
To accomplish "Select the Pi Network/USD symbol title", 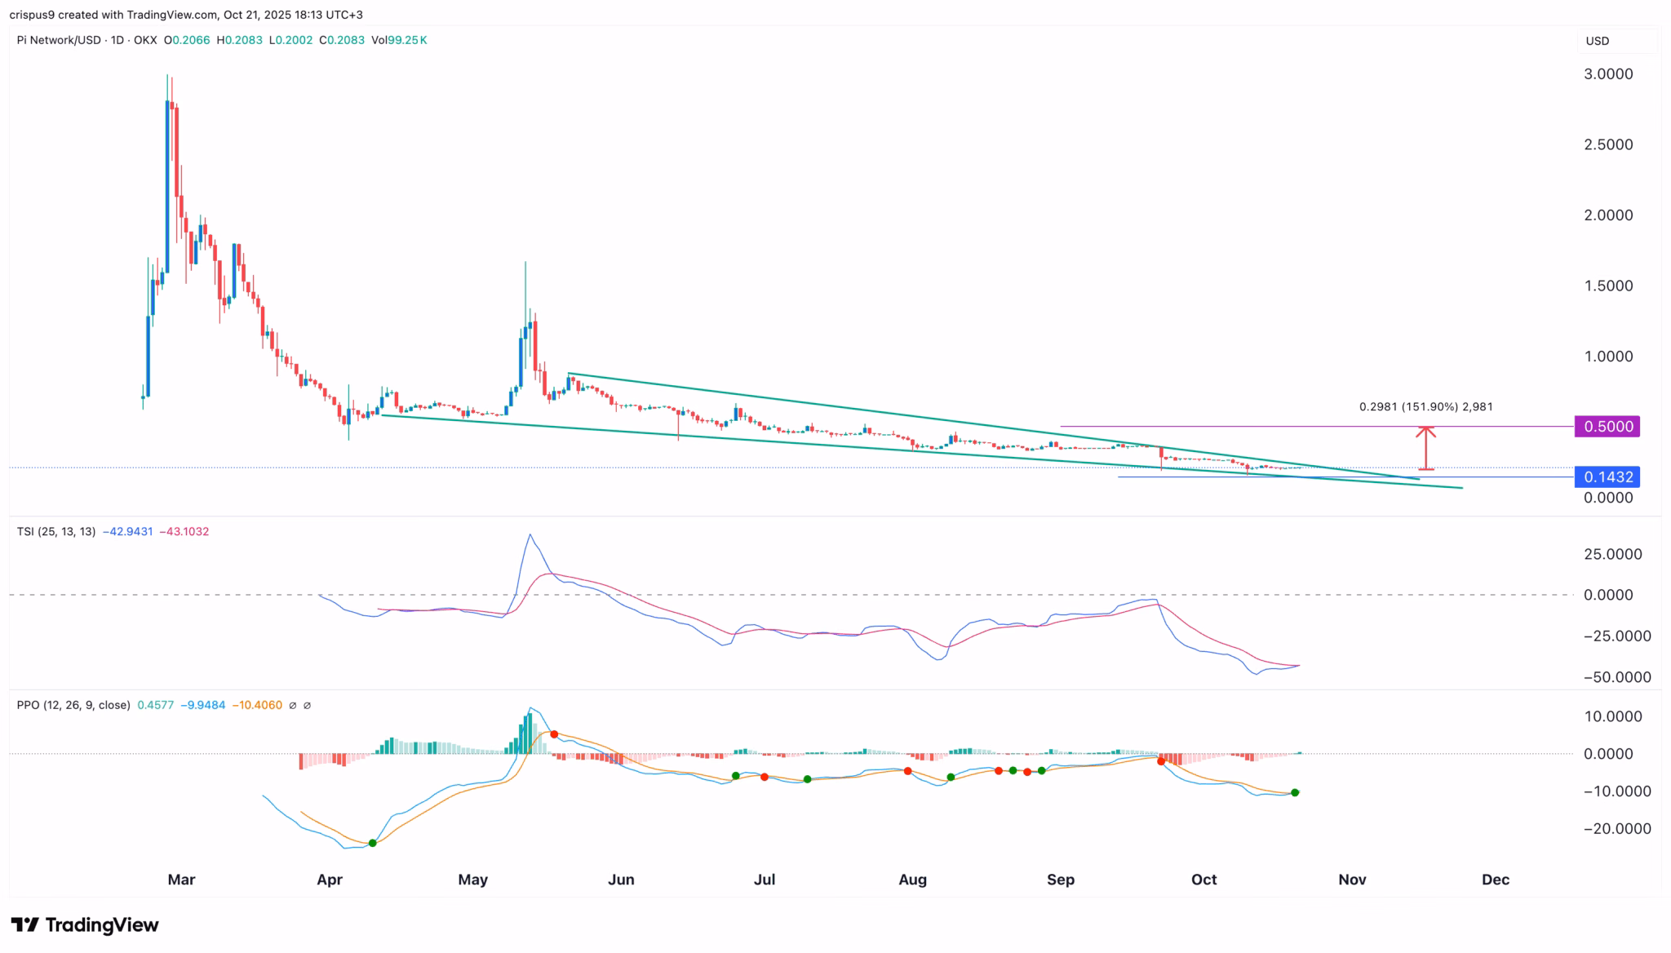I will 58,40.
